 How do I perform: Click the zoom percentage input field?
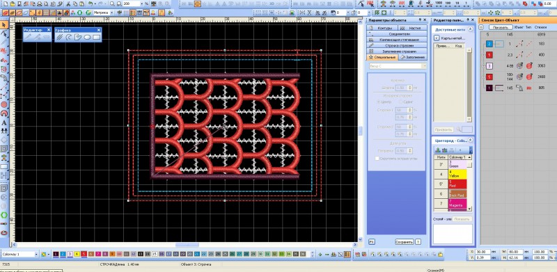click(132, 3)
